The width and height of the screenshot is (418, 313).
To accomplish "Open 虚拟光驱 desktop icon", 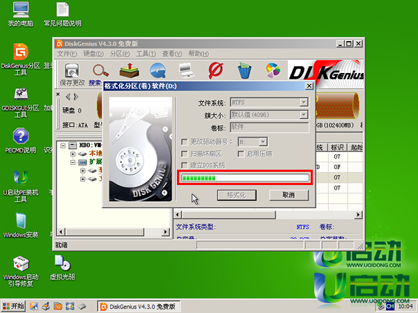I will tap(63, 267).
